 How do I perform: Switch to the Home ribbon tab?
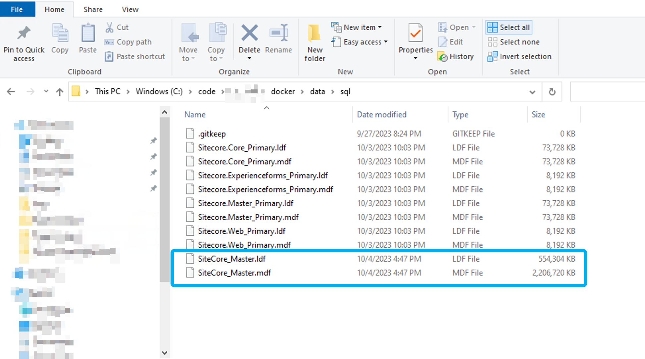(54, 9)
